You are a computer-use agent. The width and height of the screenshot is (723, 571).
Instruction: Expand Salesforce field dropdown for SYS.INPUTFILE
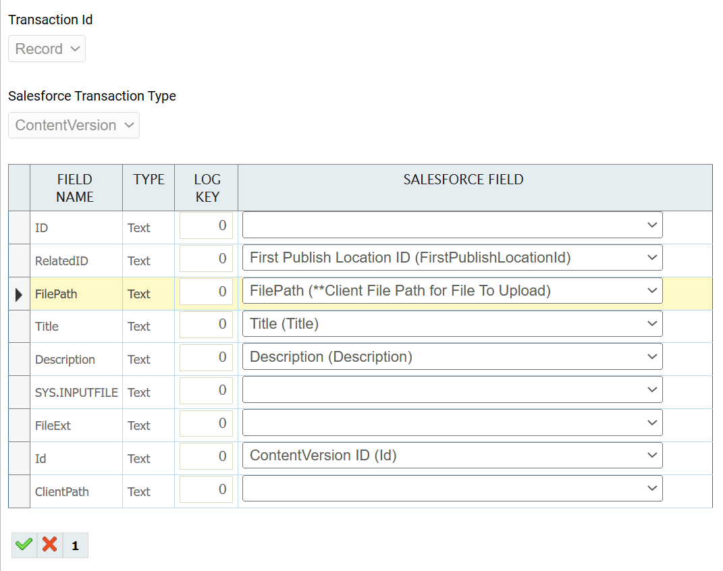[x=452, y=389]
